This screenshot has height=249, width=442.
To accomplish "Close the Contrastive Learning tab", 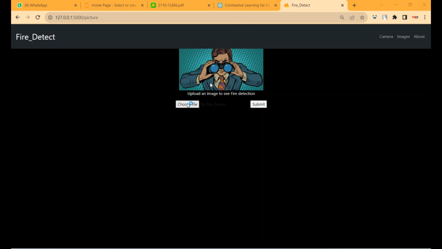I will pyautogui.click(x=276, y=5).
